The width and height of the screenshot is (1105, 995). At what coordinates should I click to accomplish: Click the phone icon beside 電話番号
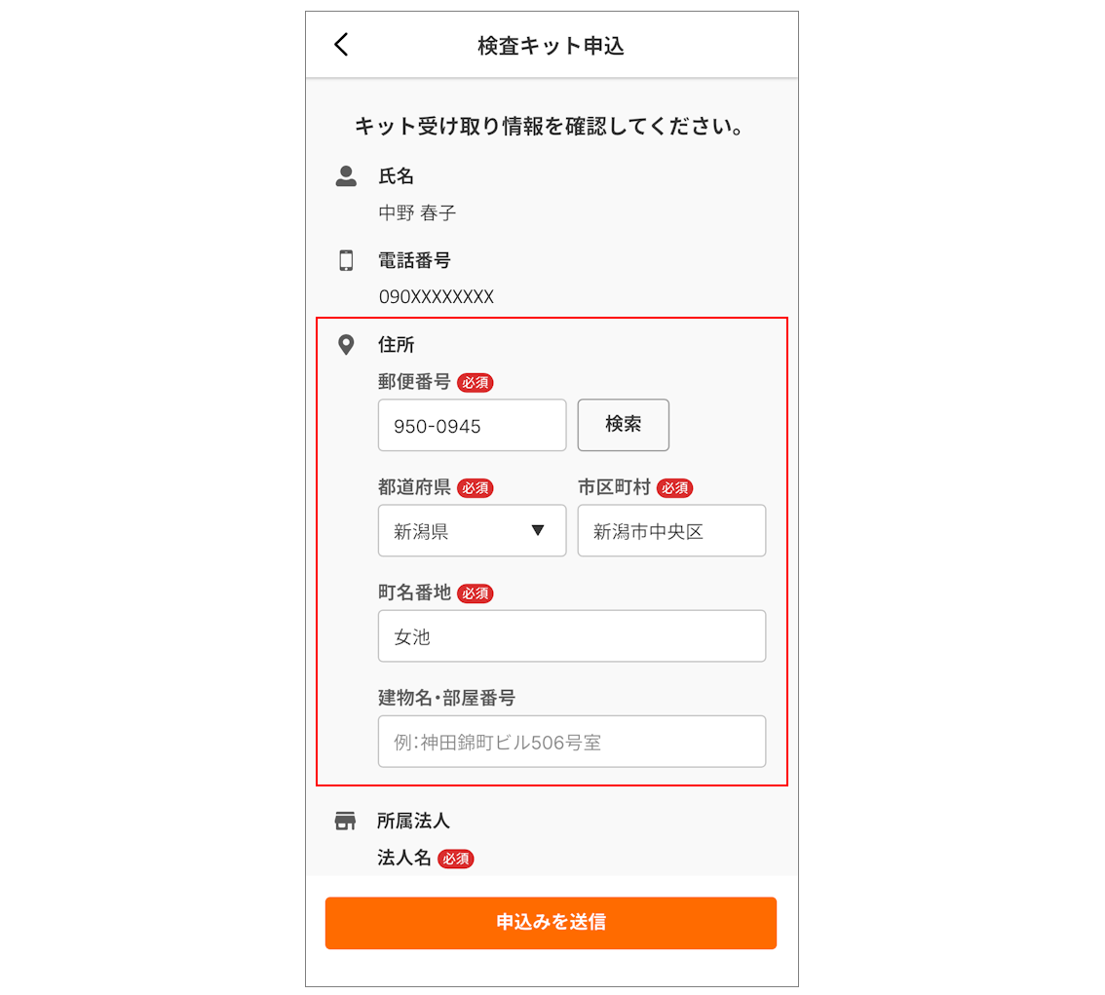pyautogui.click(x=345, y=260)
